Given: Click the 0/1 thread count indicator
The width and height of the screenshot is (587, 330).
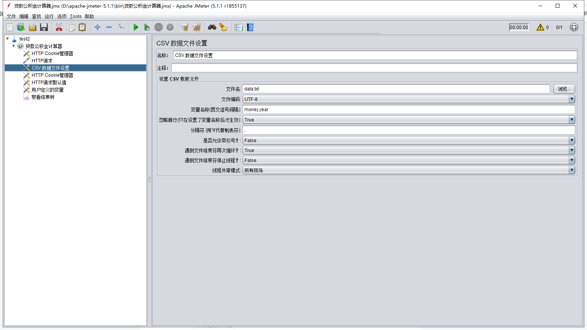Looking at the screenshot, I should coord(559,27).
